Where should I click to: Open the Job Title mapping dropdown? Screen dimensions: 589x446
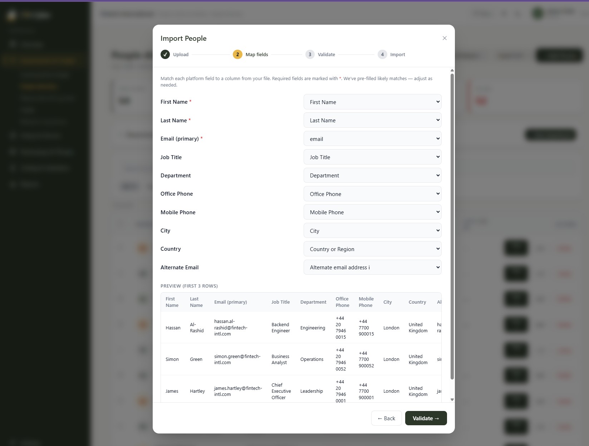pos(372,157)
